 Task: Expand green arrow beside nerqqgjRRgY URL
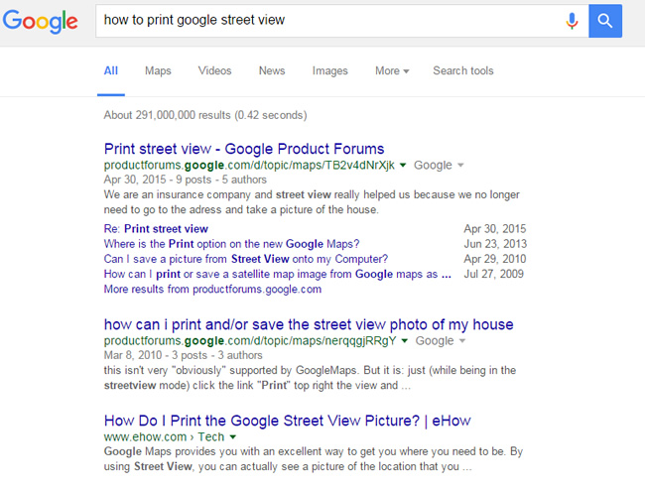[405, 340]
